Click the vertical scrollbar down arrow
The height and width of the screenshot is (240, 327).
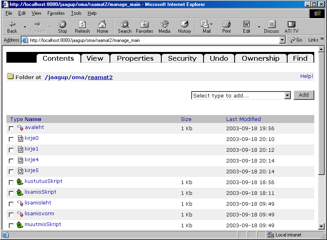click(322, 226)
